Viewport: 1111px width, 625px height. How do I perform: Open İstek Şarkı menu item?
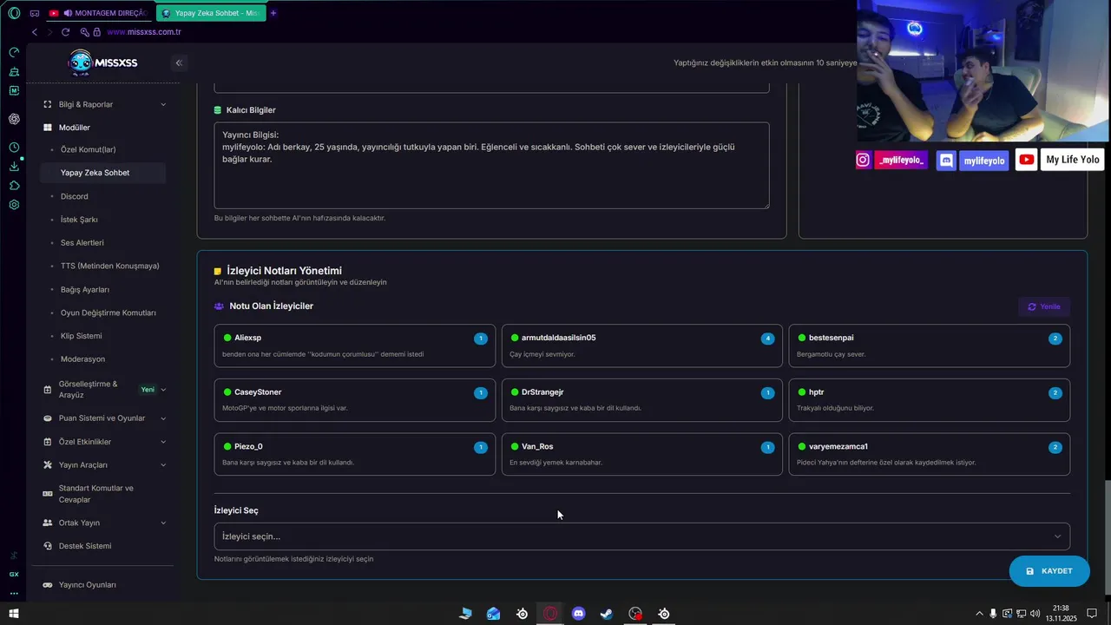point(79,220)
